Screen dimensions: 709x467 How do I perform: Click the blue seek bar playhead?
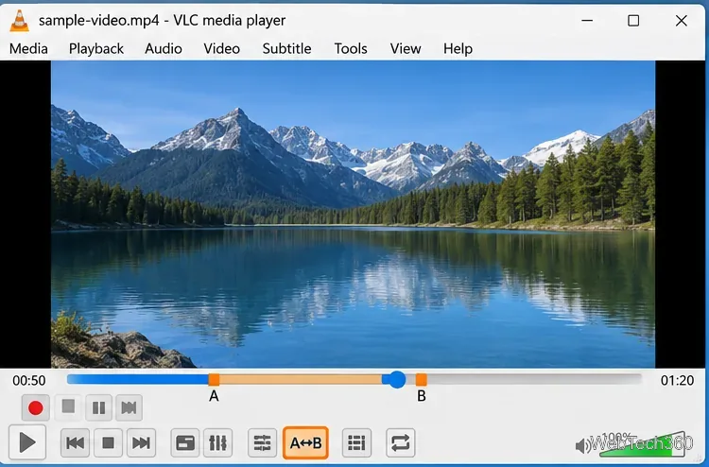[397, 380]
